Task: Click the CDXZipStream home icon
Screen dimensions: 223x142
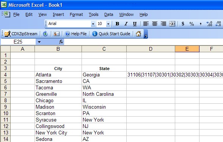Action: coord(138,34)
